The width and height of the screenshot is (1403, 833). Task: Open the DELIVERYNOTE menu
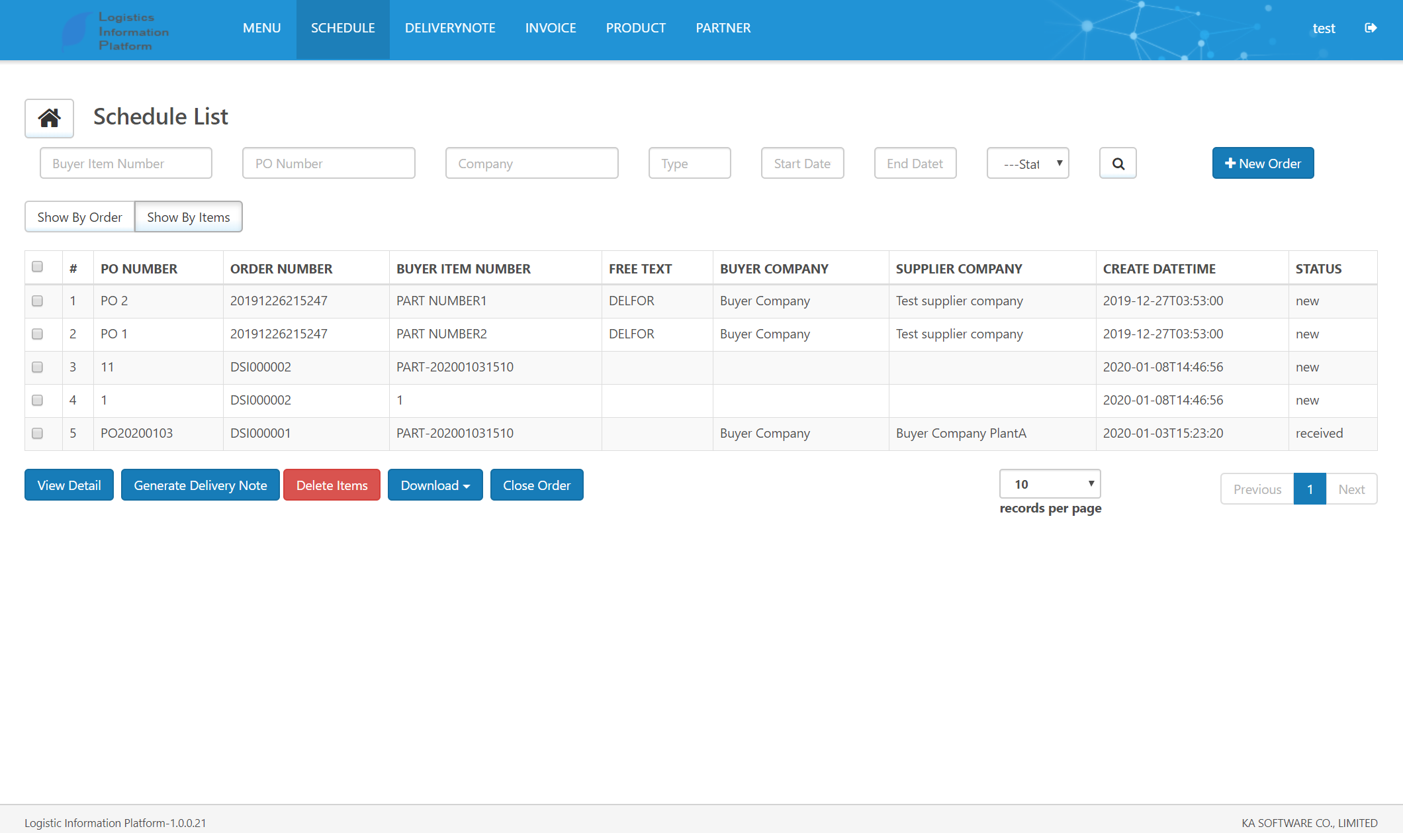450,28
